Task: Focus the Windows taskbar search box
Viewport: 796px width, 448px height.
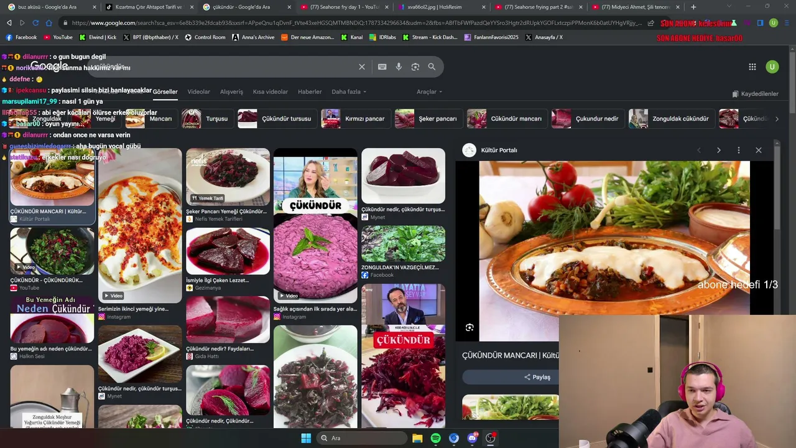Action: click(x=362, y=438)
